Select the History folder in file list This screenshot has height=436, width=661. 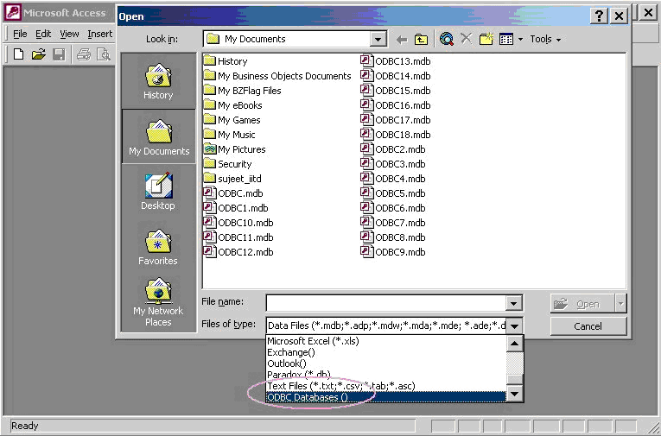point(226,61)
